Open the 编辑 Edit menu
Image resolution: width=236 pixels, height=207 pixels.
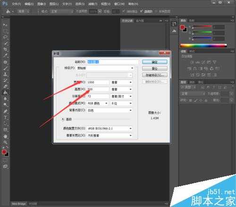(29, 4)
